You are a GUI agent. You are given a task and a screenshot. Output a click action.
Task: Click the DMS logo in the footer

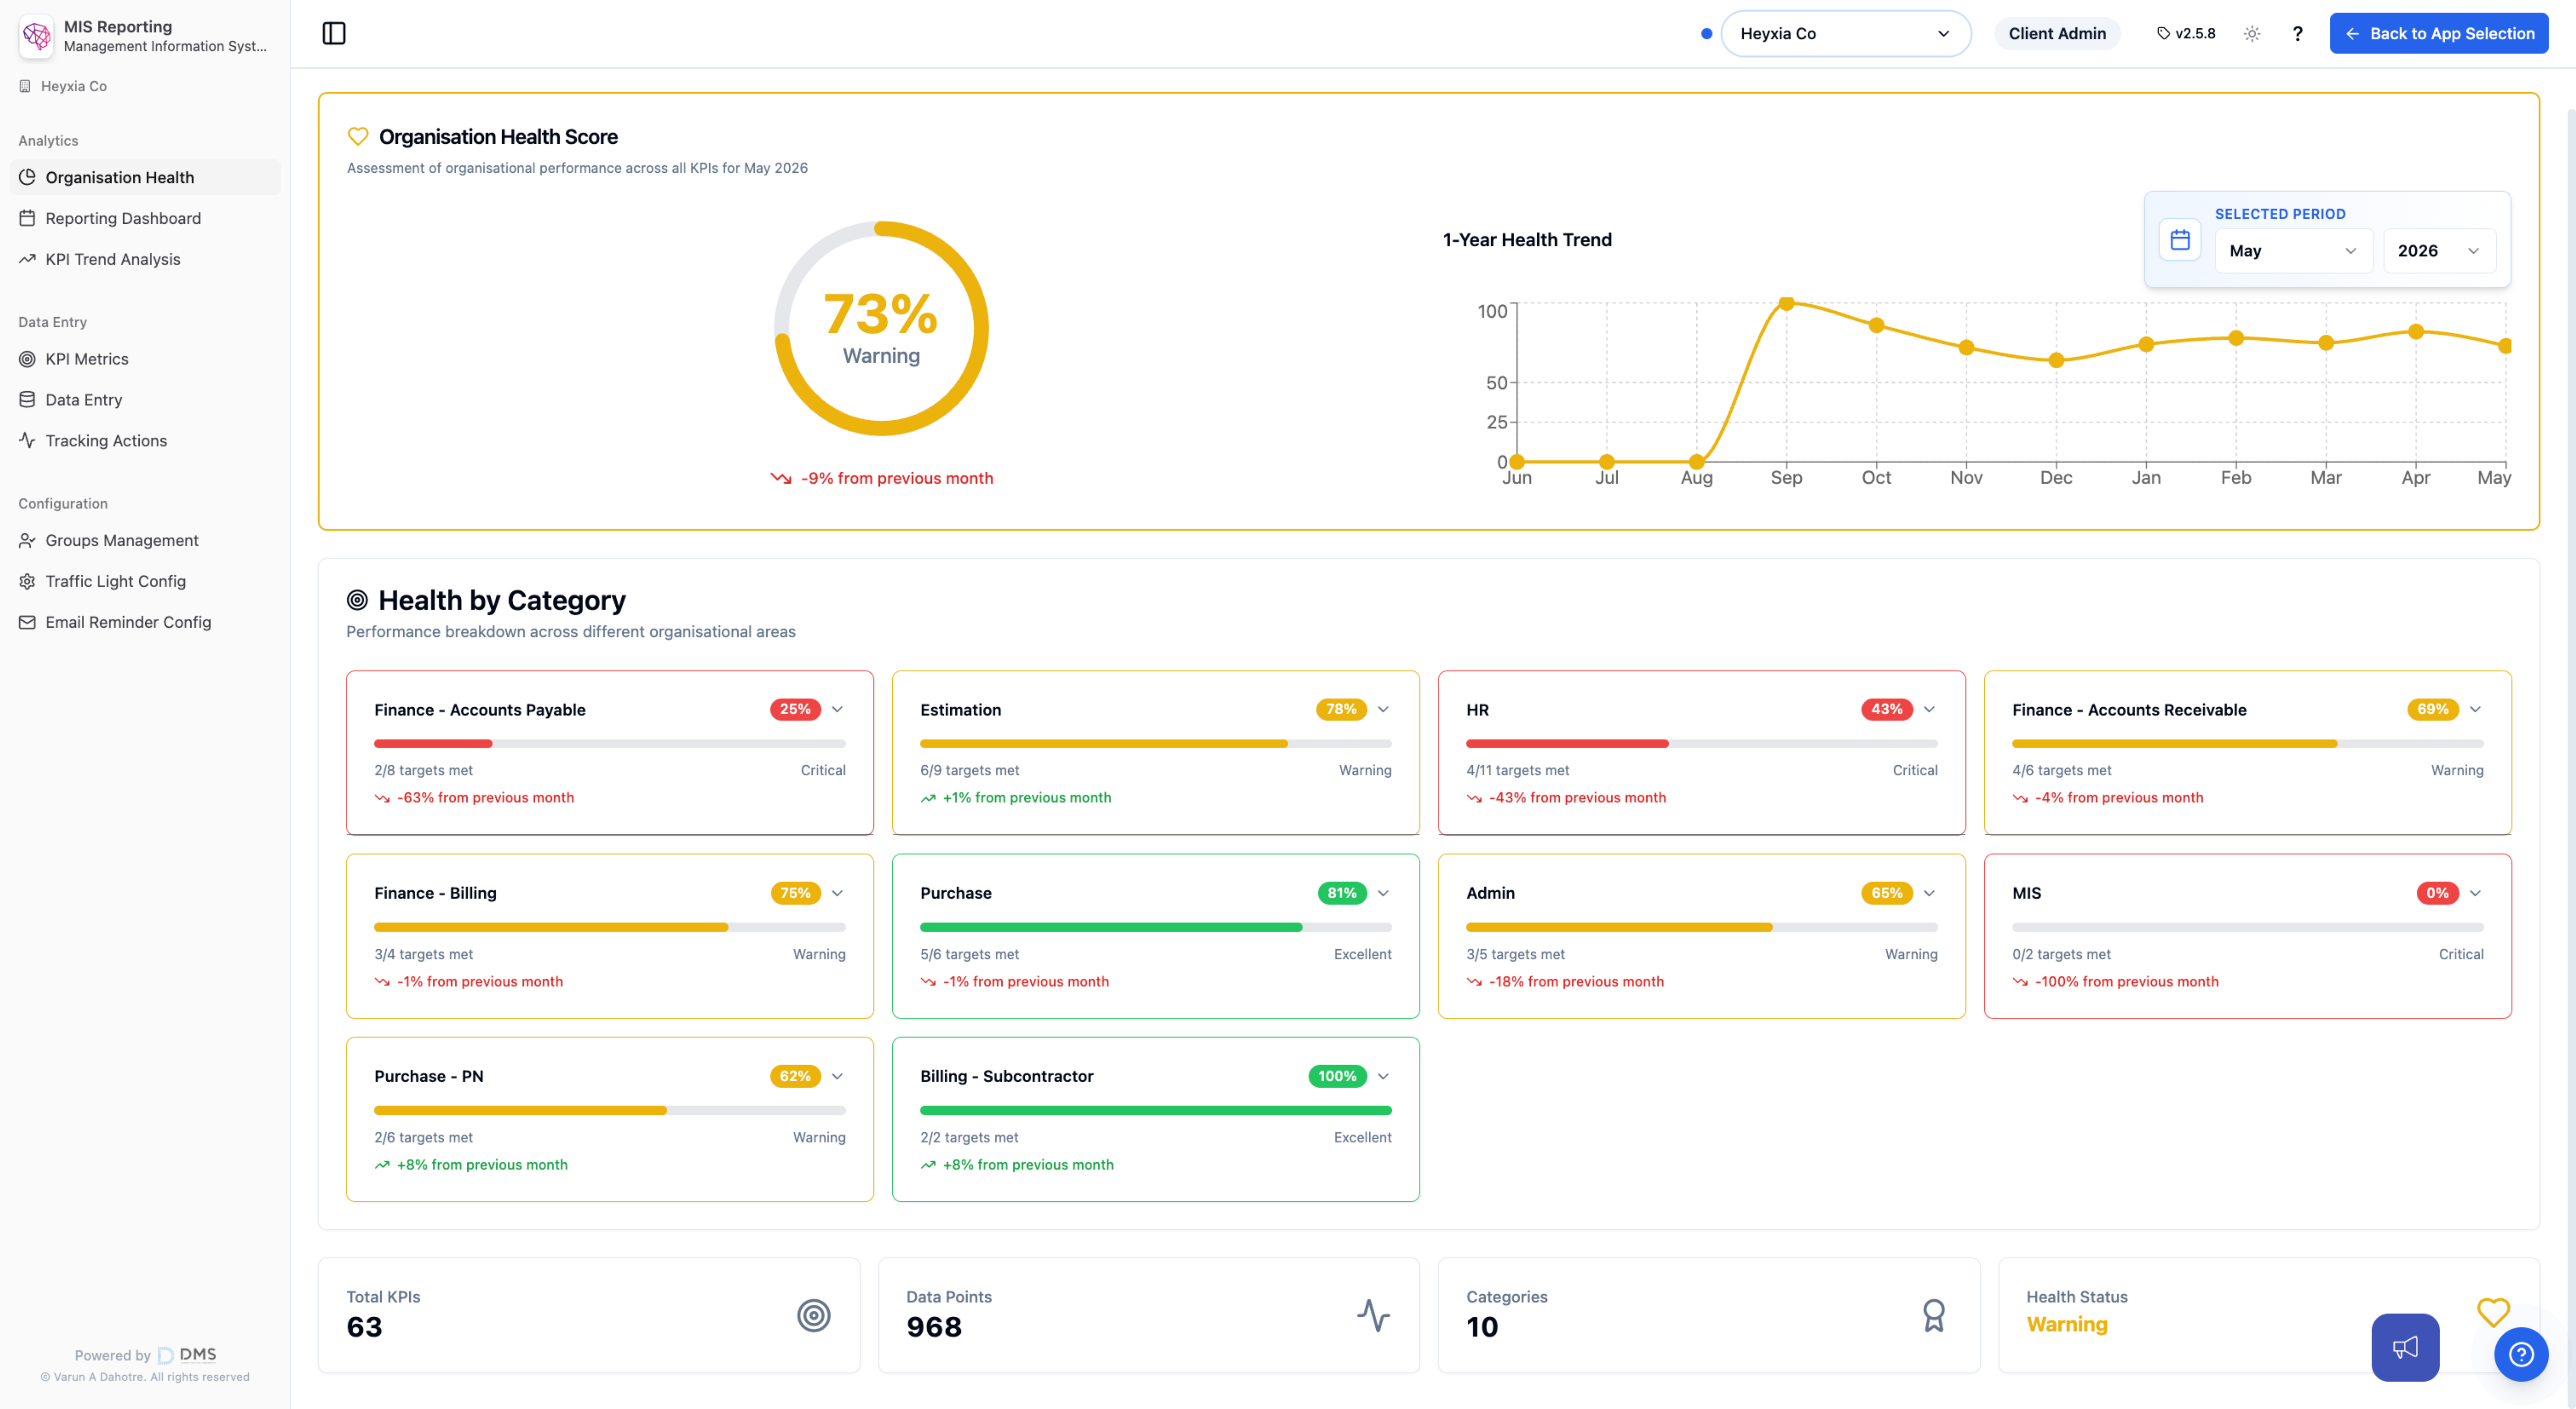click(x=187, y=1355)
